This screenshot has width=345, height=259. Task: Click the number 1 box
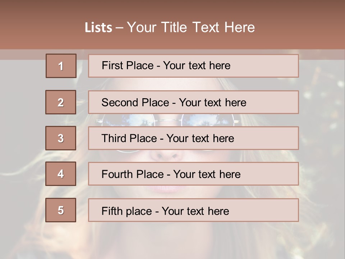[61, 66]
